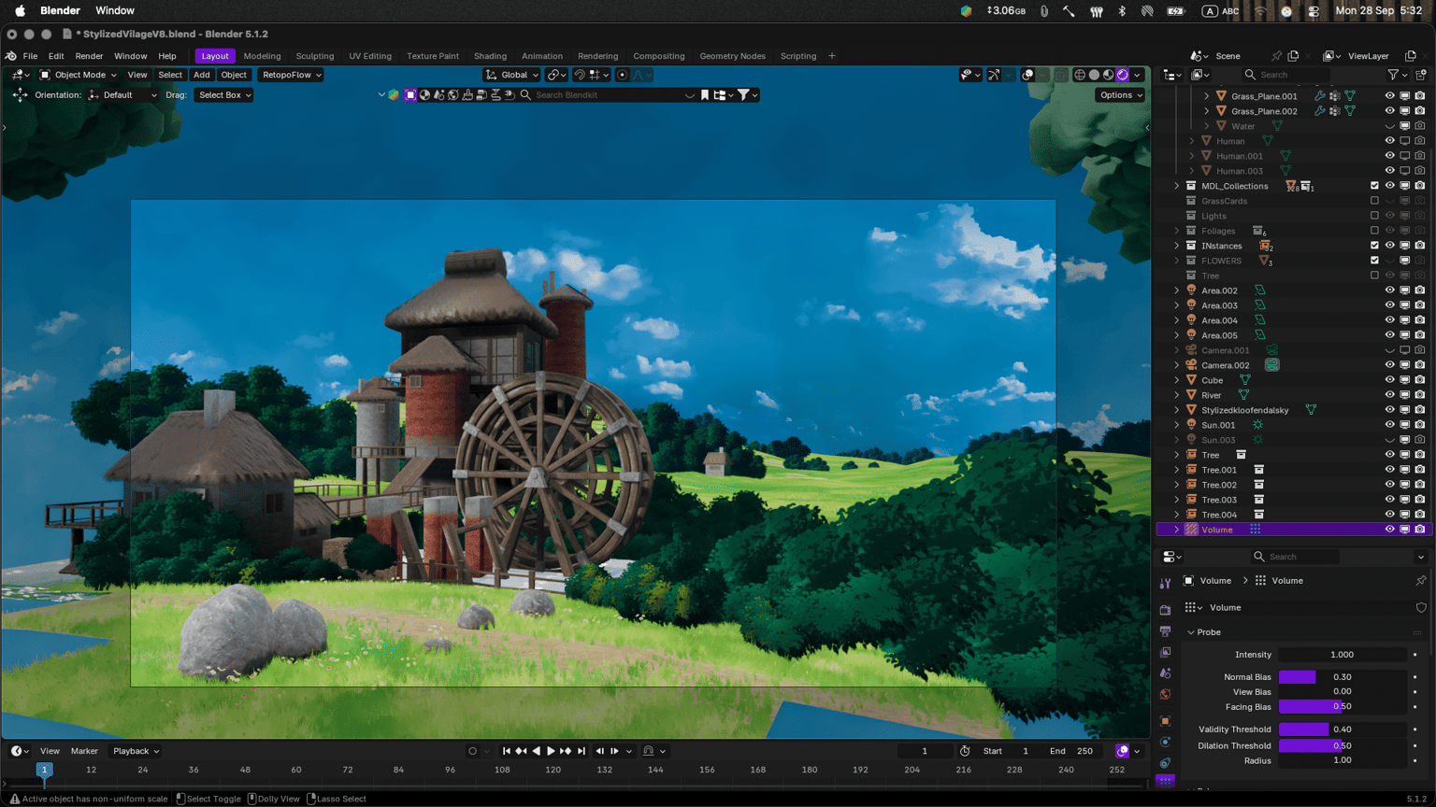Viewport: 1436px width, 807px height.
Task: Open the Object properties tab
Action: (x=1165, y=721)
